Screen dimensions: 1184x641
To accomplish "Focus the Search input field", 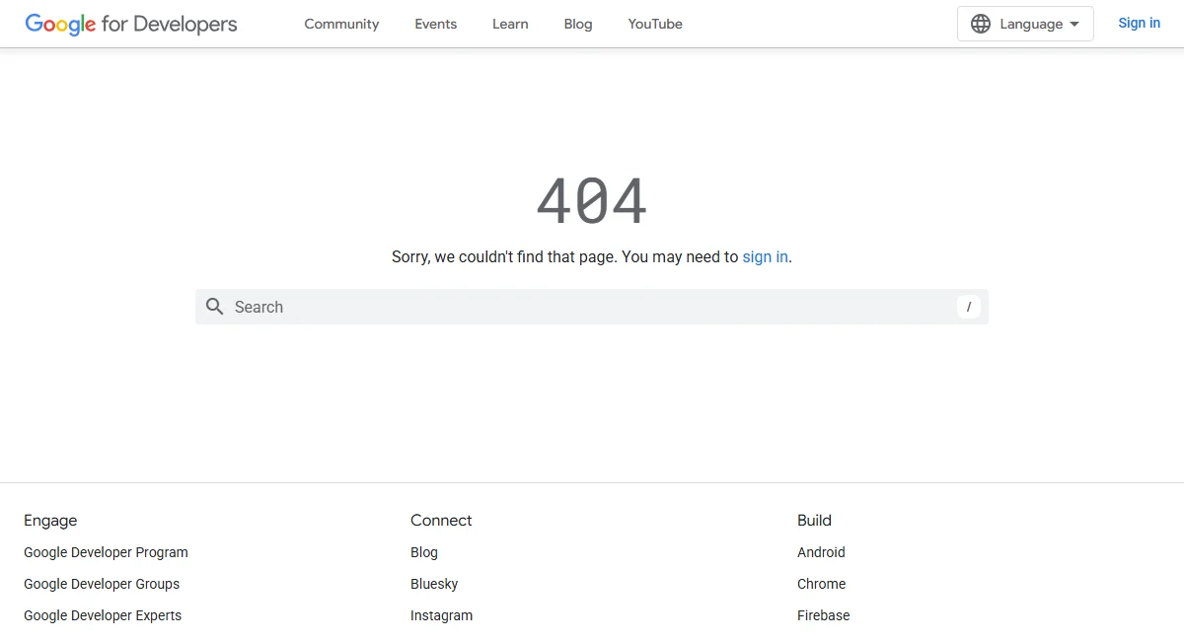I will tap(592, 307).
